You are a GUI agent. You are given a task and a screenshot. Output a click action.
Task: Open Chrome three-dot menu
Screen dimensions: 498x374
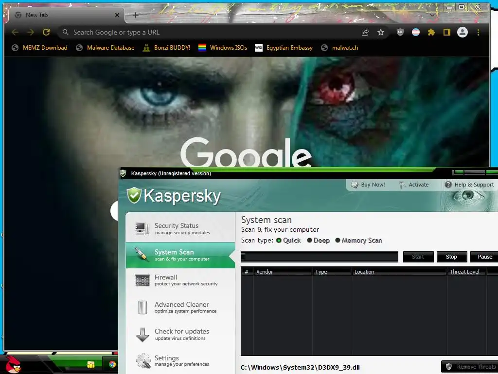(x=479, y=32)
